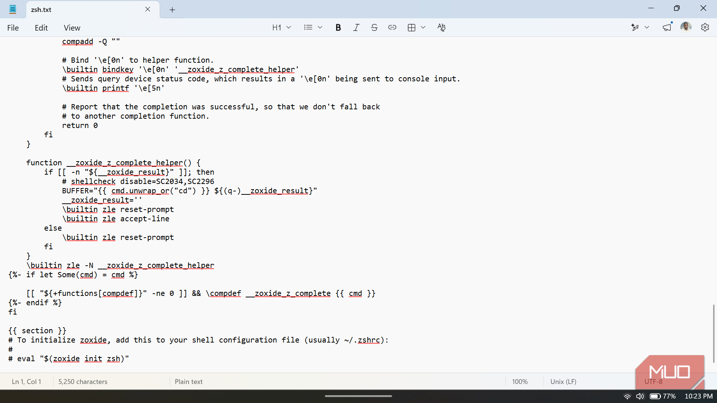Open Notepad settings gear
This screenshot has height=403, width=717.
[x=705, y=27]
